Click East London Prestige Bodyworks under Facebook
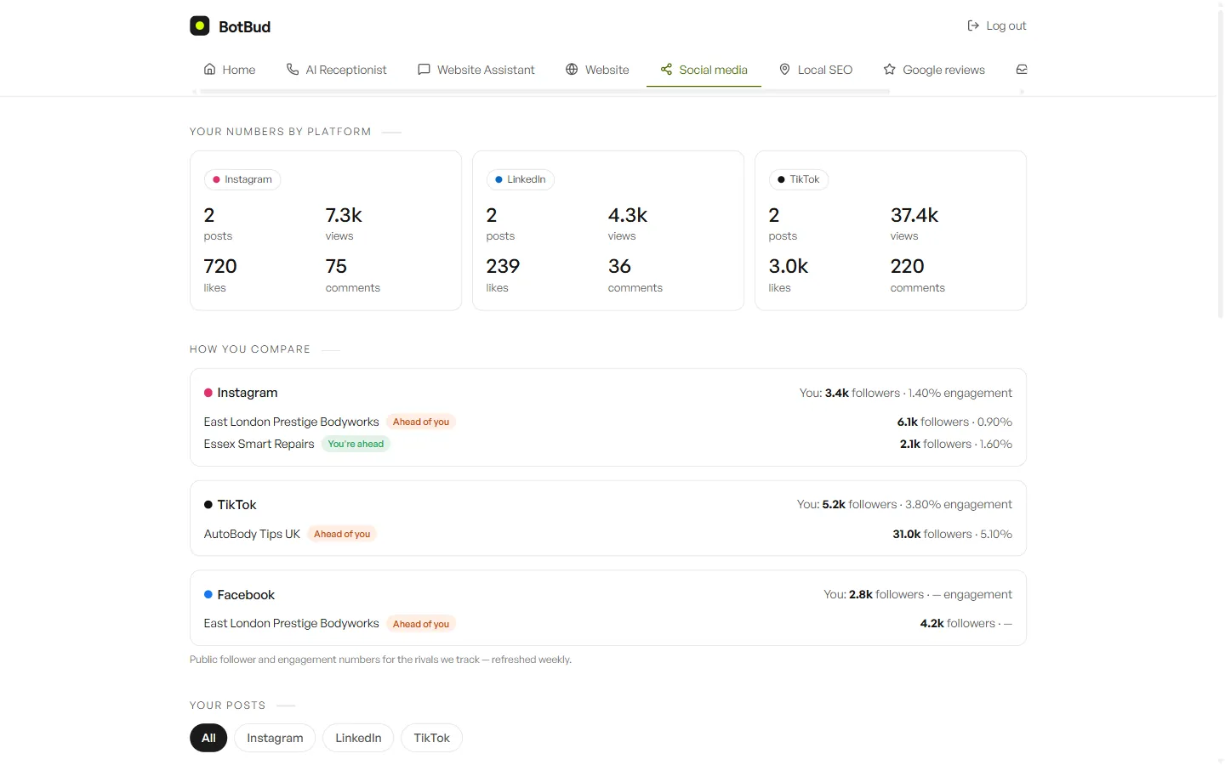The width and height of the screenshot is (1225, 765). tap(291, 623)
